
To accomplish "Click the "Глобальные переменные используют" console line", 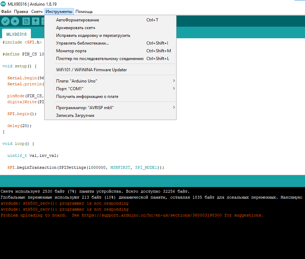I will click(x=152, y=197).
